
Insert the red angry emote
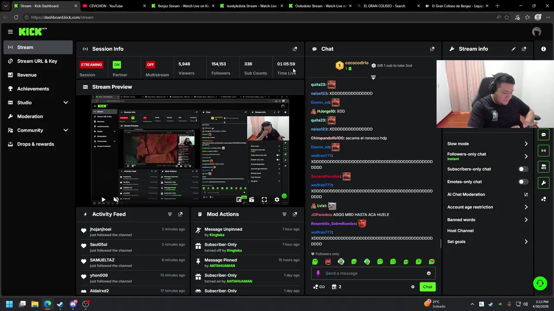[x=328, y=261]
